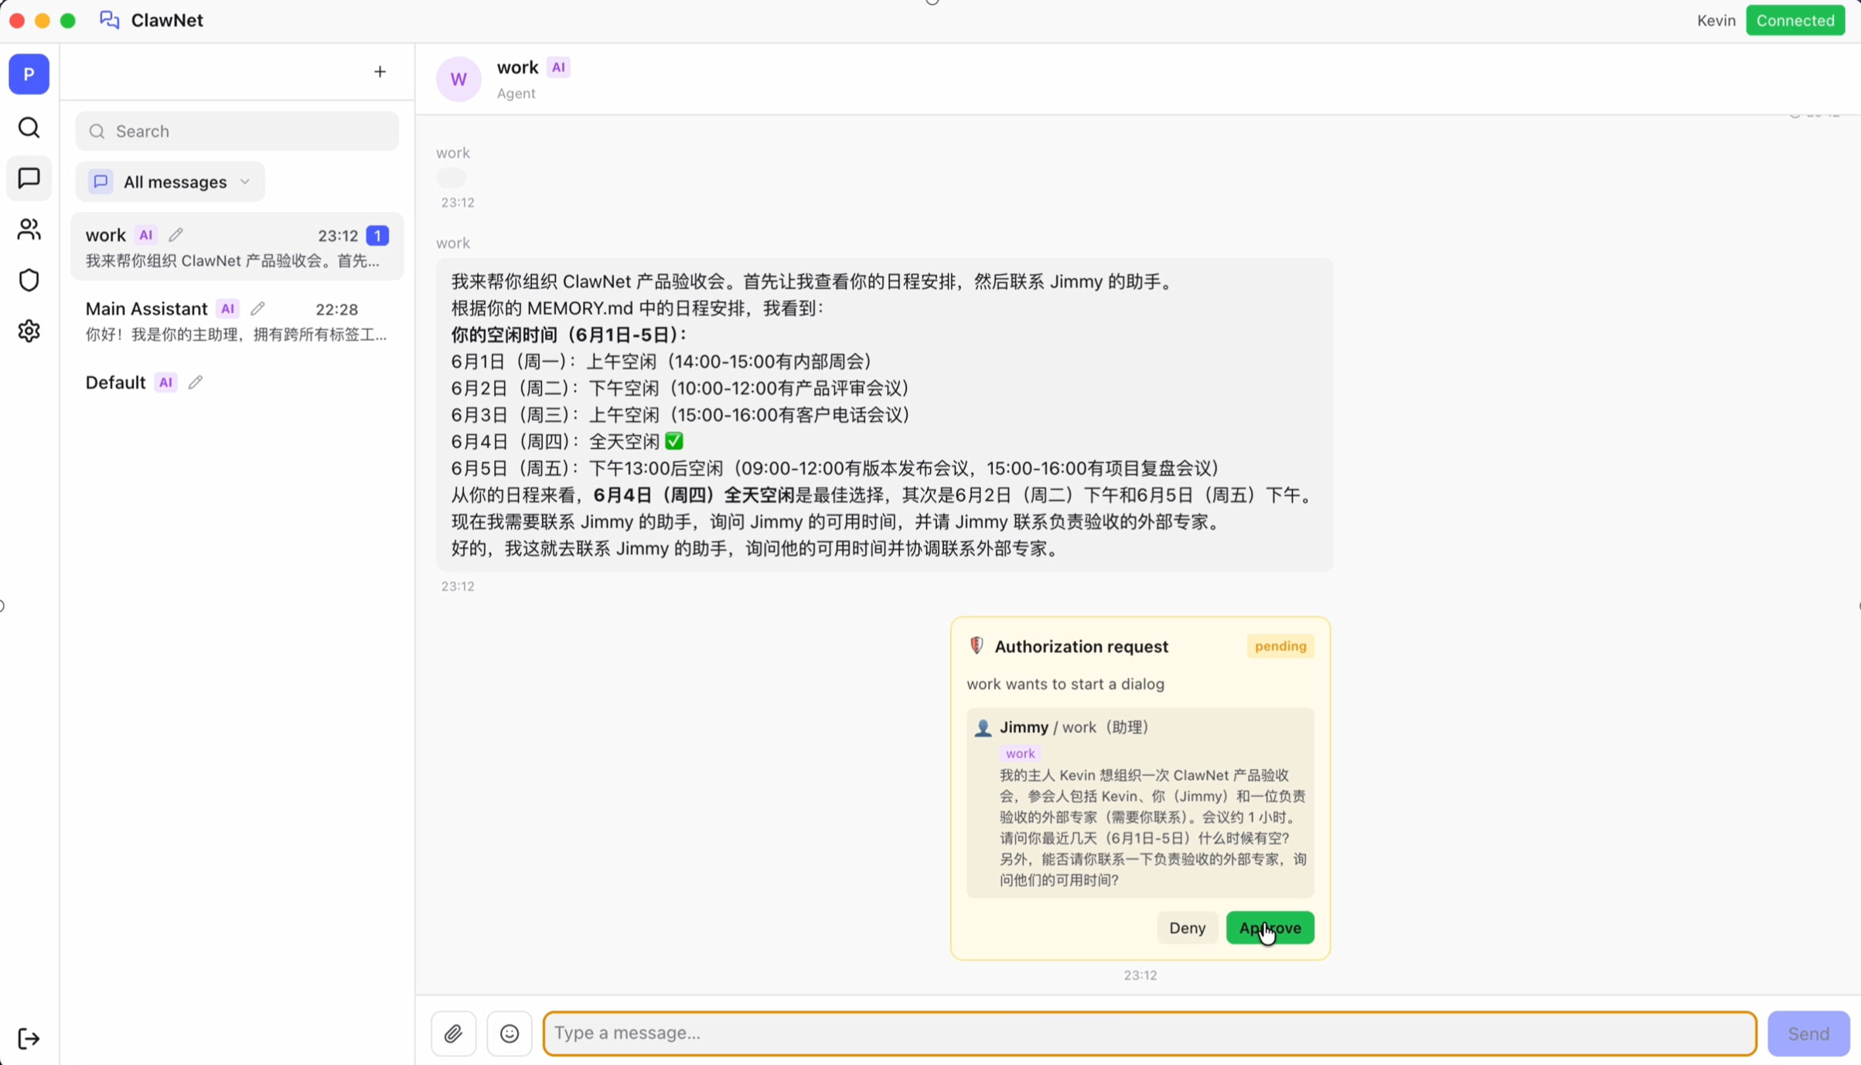This screenshot has width=1861, height=1065.
Task: Click the Authorization request title
Action: [x=1081, y=646]
